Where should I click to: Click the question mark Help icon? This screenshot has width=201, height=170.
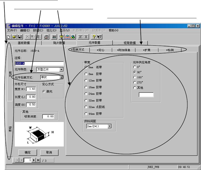click(94, 37)
